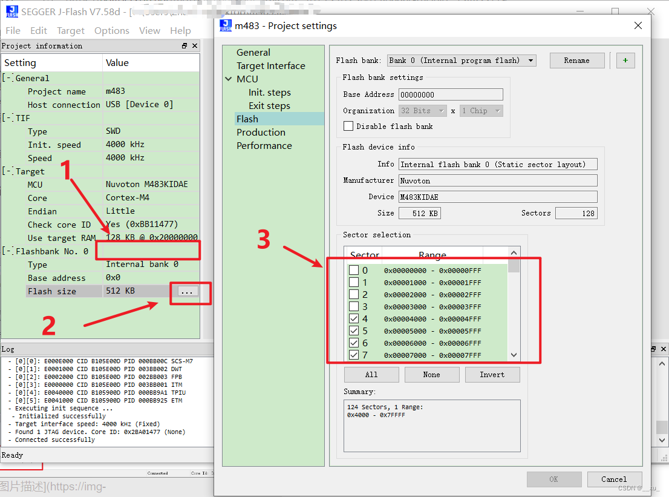Uncheck sector 7 checkbox

coord(354,355)
